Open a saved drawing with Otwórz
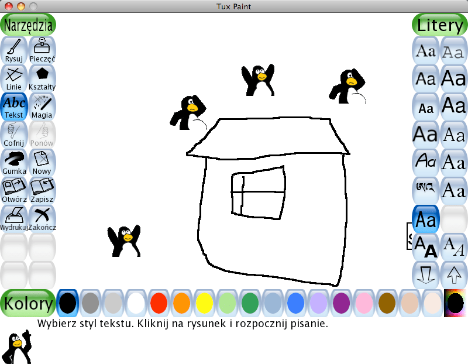The width and height of the screenshot is (468, 364). point(13,190)
